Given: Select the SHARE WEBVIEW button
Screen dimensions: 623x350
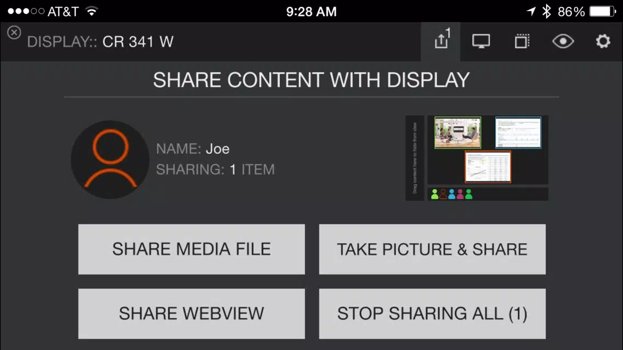Looking at the screenshot, I should tap(191, 313).
